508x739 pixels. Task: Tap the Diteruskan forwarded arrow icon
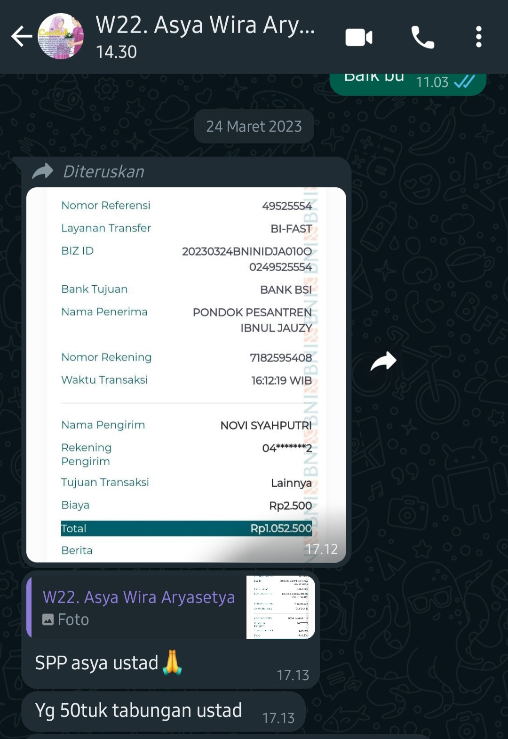(43, 171)
